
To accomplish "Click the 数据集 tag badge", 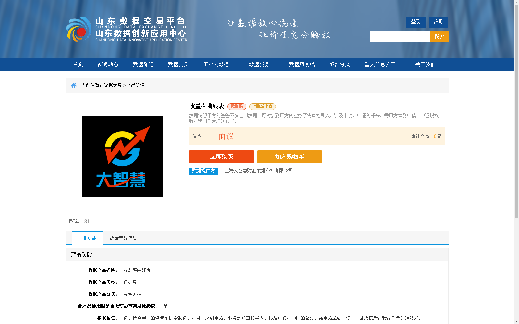I will click(x=237, y=106).
